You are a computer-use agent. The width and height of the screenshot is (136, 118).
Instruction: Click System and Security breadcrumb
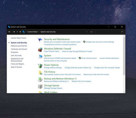pyautogui.click(x=48, y=32)
